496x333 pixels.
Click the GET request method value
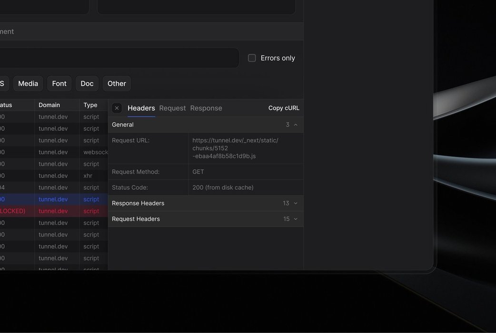tap(198, 172)
